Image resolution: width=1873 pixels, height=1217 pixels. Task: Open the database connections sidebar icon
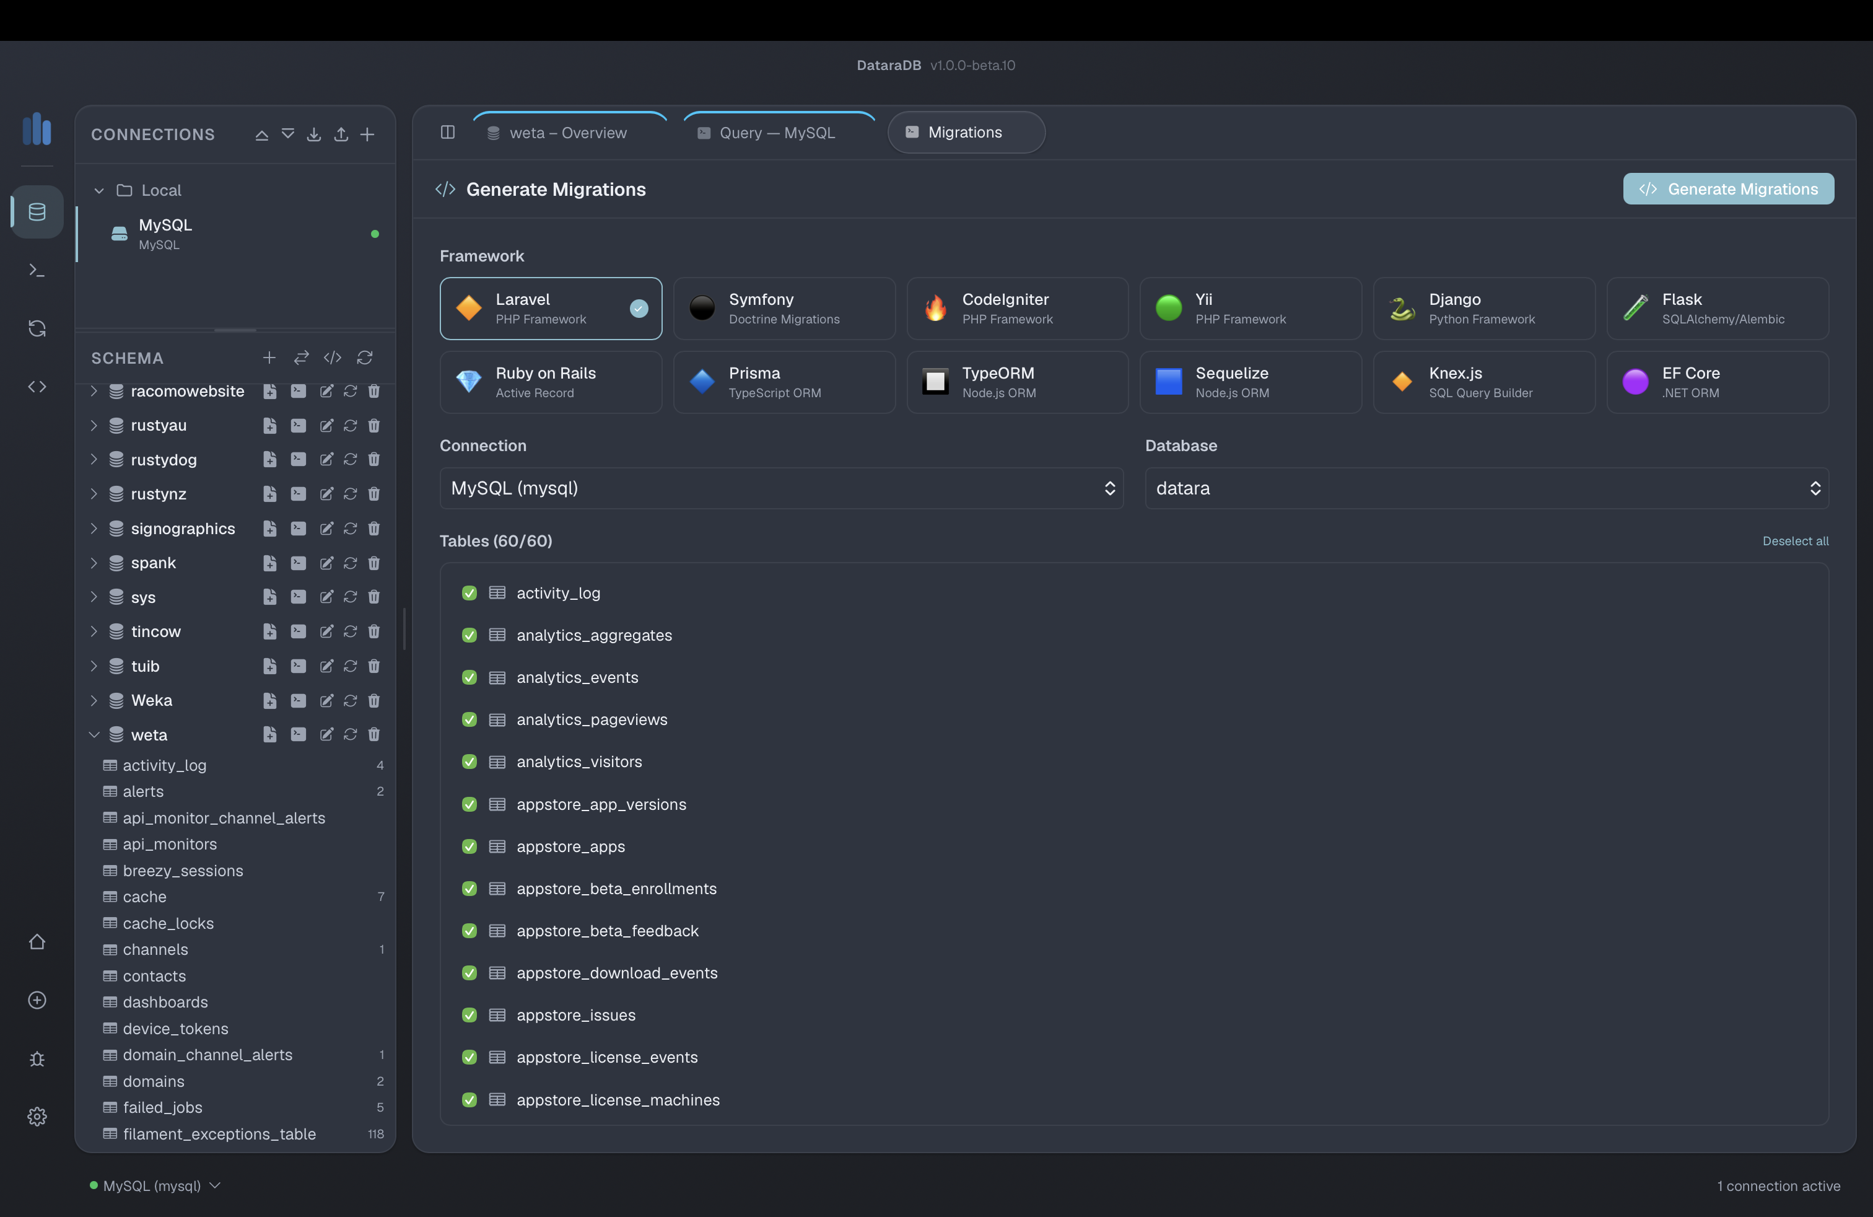click(x=37, y=212)
